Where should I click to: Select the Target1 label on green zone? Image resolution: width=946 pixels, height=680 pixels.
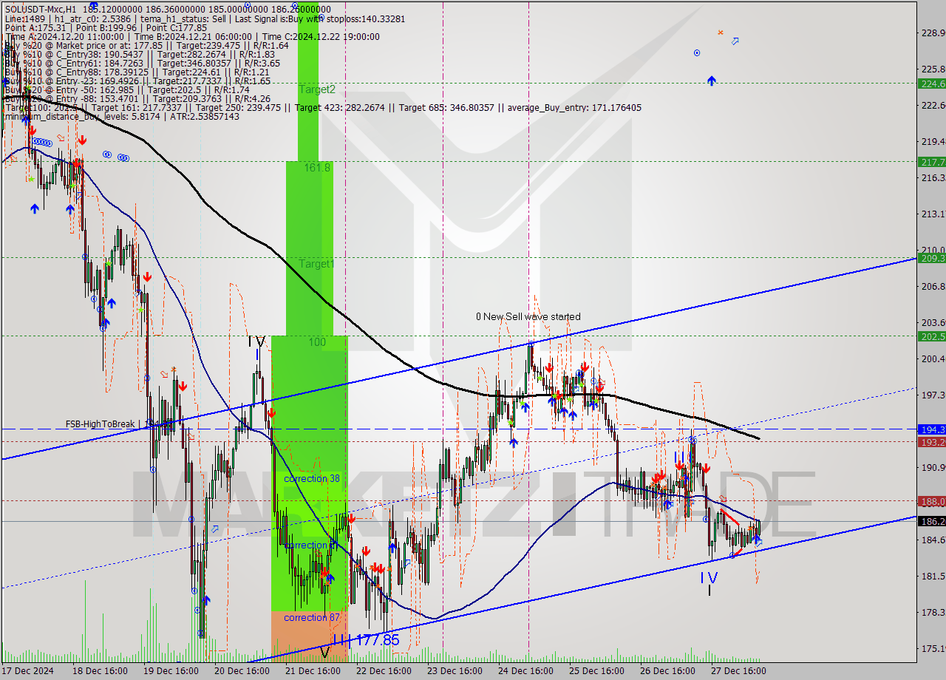317,264
